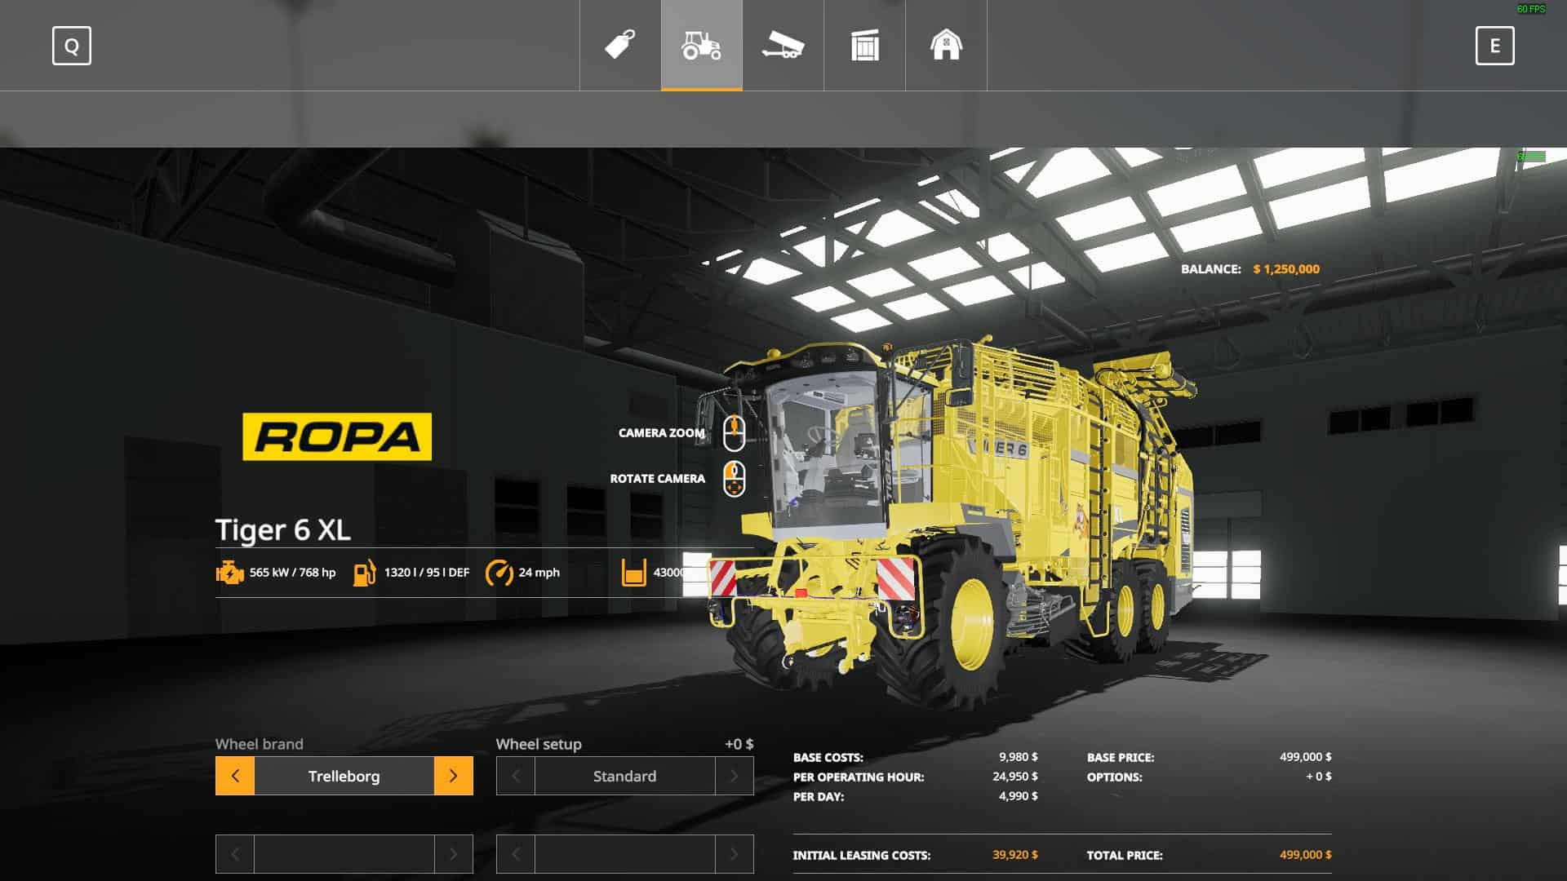Click the fuel capacity pump icon
Screen dimensions: 1567x881
(364, 573)
